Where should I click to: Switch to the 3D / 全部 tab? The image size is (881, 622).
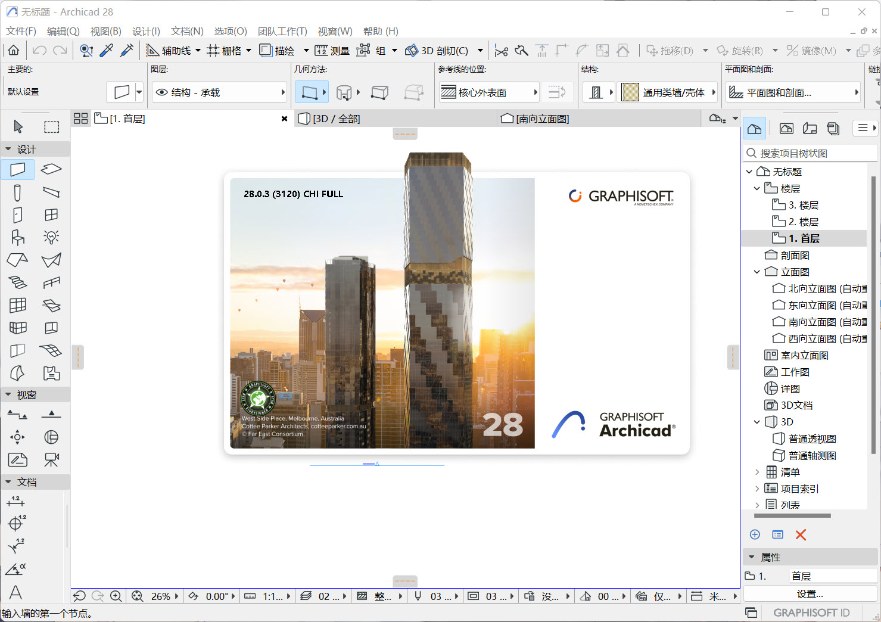click(x=396, y=119)
